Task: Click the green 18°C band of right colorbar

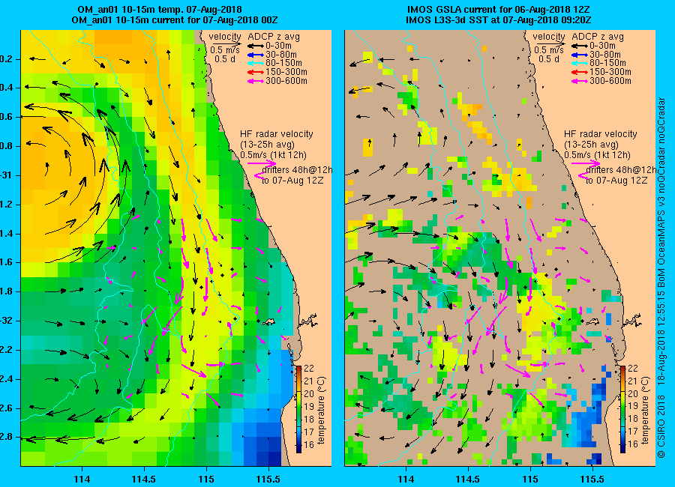Action: pyautogui.click(x=623, y=419)
